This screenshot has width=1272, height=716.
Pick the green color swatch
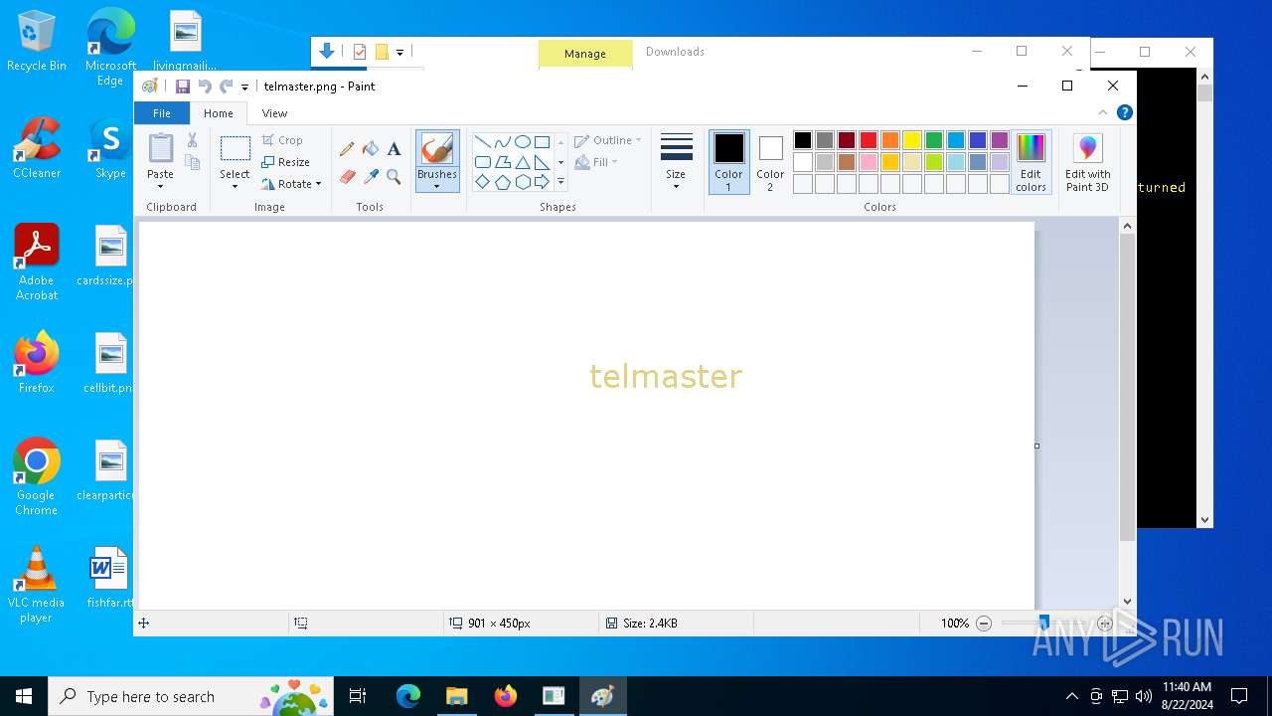click(934, 140)
